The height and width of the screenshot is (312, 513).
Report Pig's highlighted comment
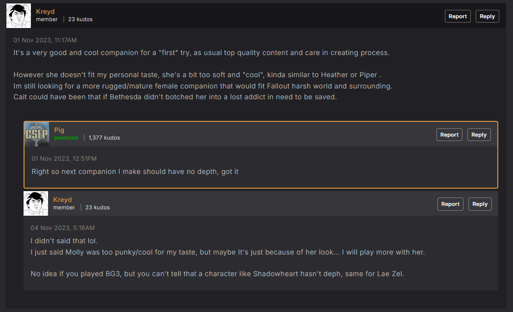[449, 135]
